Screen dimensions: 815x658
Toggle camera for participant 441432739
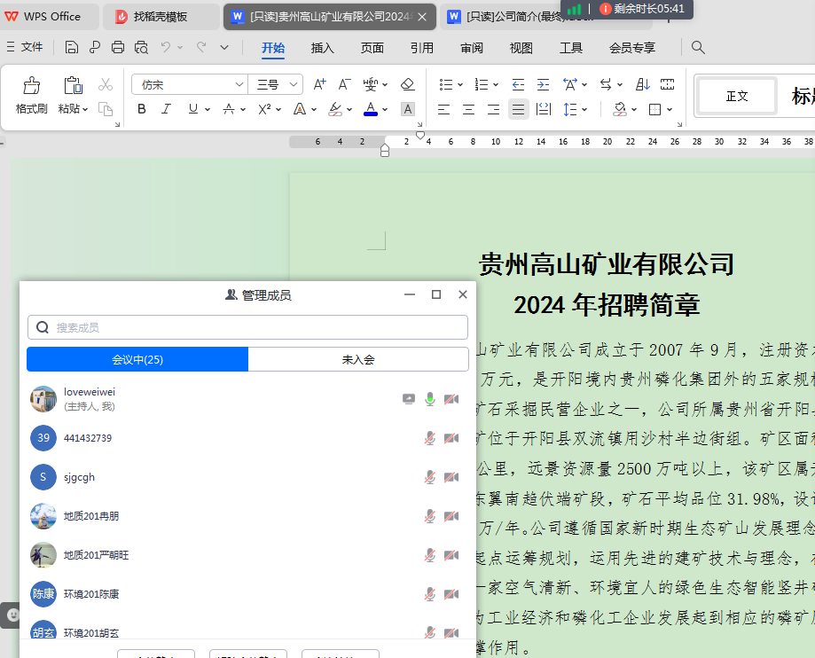tap(451, 438)
